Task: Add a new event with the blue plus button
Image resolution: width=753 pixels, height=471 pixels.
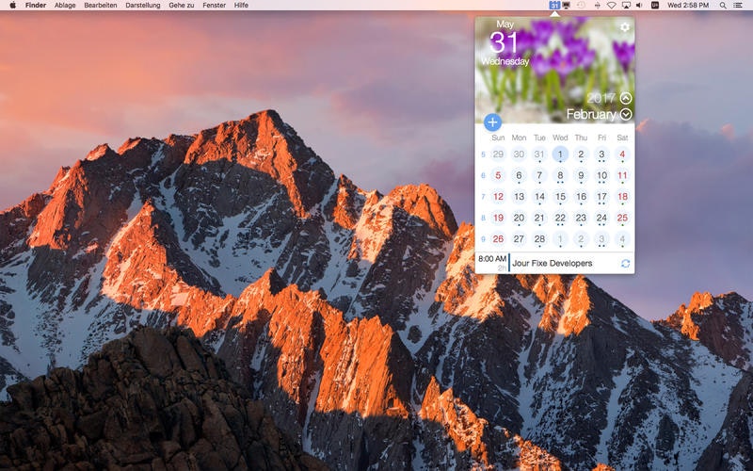Action: coord(492,122)
